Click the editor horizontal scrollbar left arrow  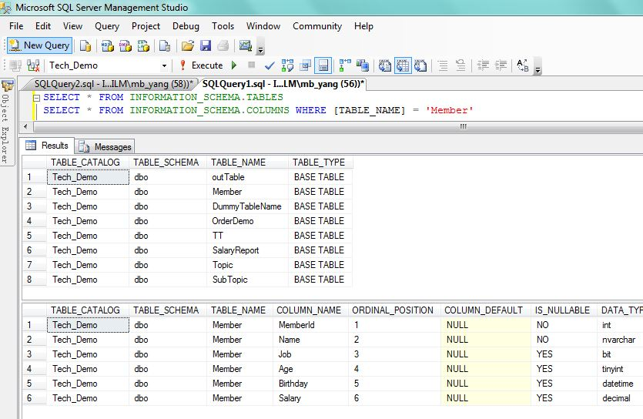click(26, 126)
